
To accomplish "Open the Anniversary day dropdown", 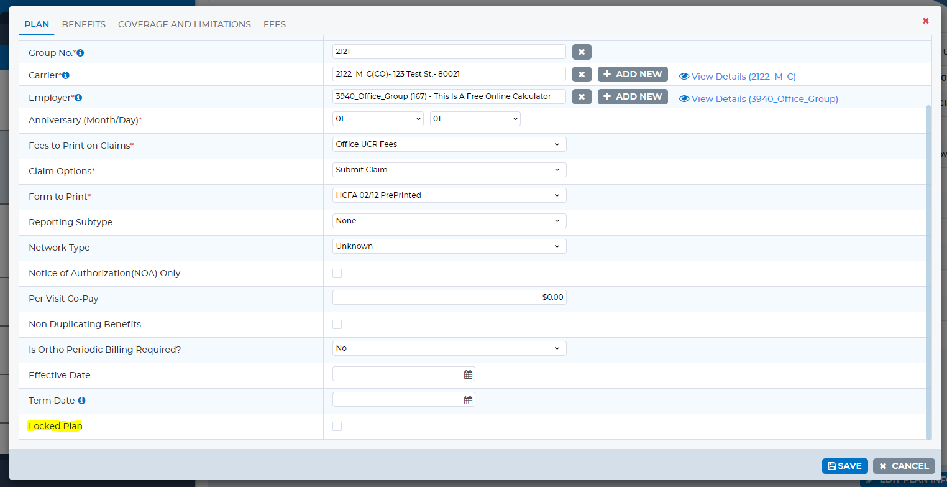I will pos(475,118).
